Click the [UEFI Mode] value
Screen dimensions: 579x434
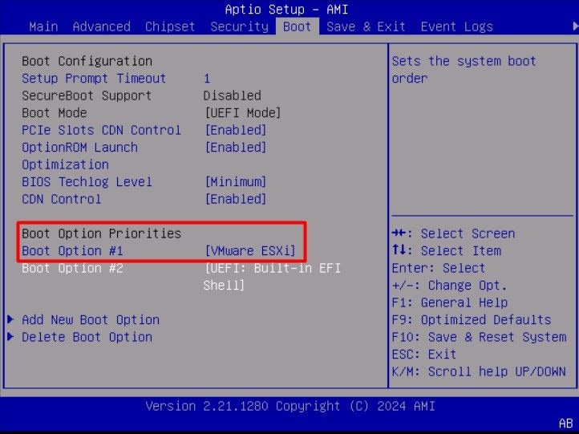point(243,112)
